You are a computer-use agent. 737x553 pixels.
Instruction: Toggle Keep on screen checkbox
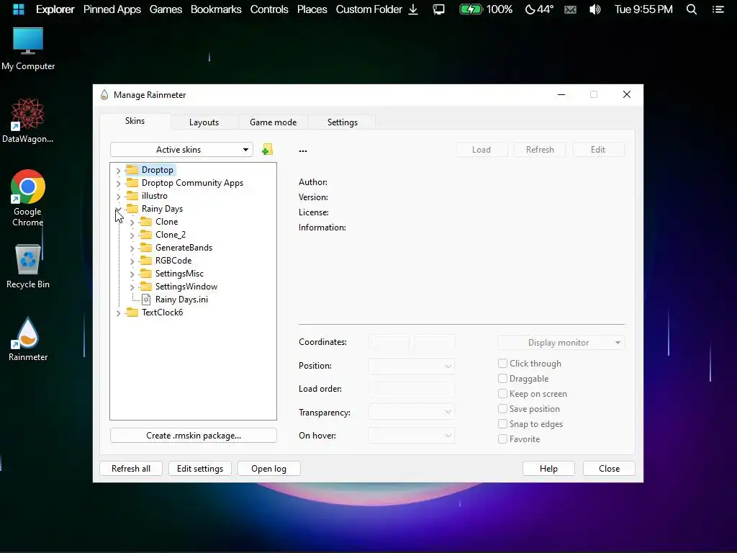(x=502, y=394)
